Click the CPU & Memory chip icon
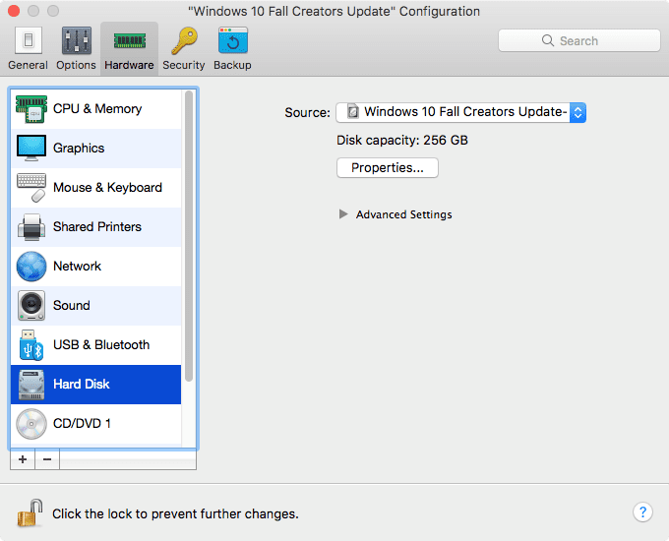The width and height of the screenshot is (669, 541). 31,109
